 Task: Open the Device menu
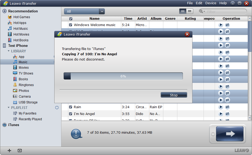point(211,3)
